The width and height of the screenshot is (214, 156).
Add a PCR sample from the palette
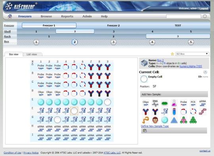[x=193, y=103]
